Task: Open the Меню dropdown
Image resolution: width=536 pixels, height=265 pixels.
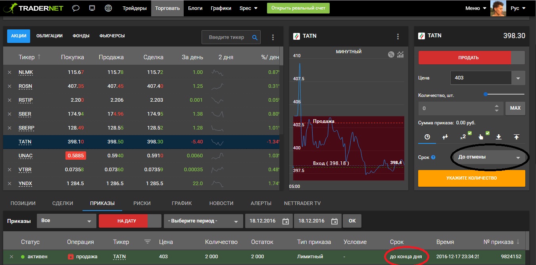Action: (x=476, y=8)
